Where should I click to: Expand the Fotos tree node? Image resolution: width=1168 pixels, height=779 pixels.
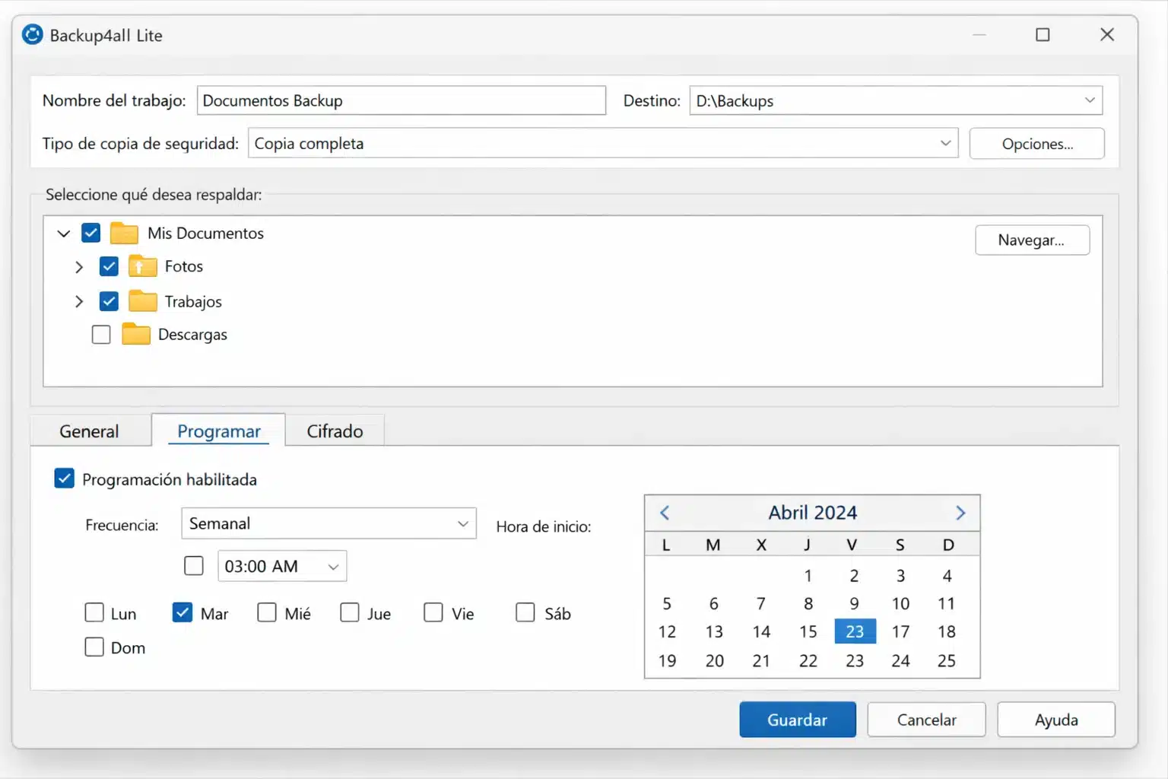coord(78,266)
